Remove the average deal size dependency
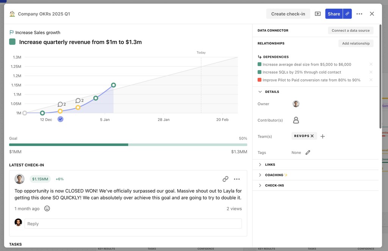388x251 pixels. pos(371,64)
